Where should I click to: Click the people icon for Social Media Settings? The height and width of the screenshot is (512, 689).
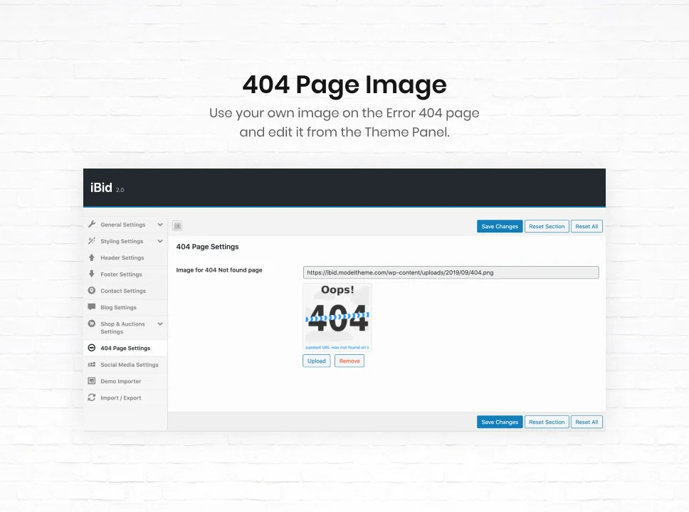click(x=92, y=364)
